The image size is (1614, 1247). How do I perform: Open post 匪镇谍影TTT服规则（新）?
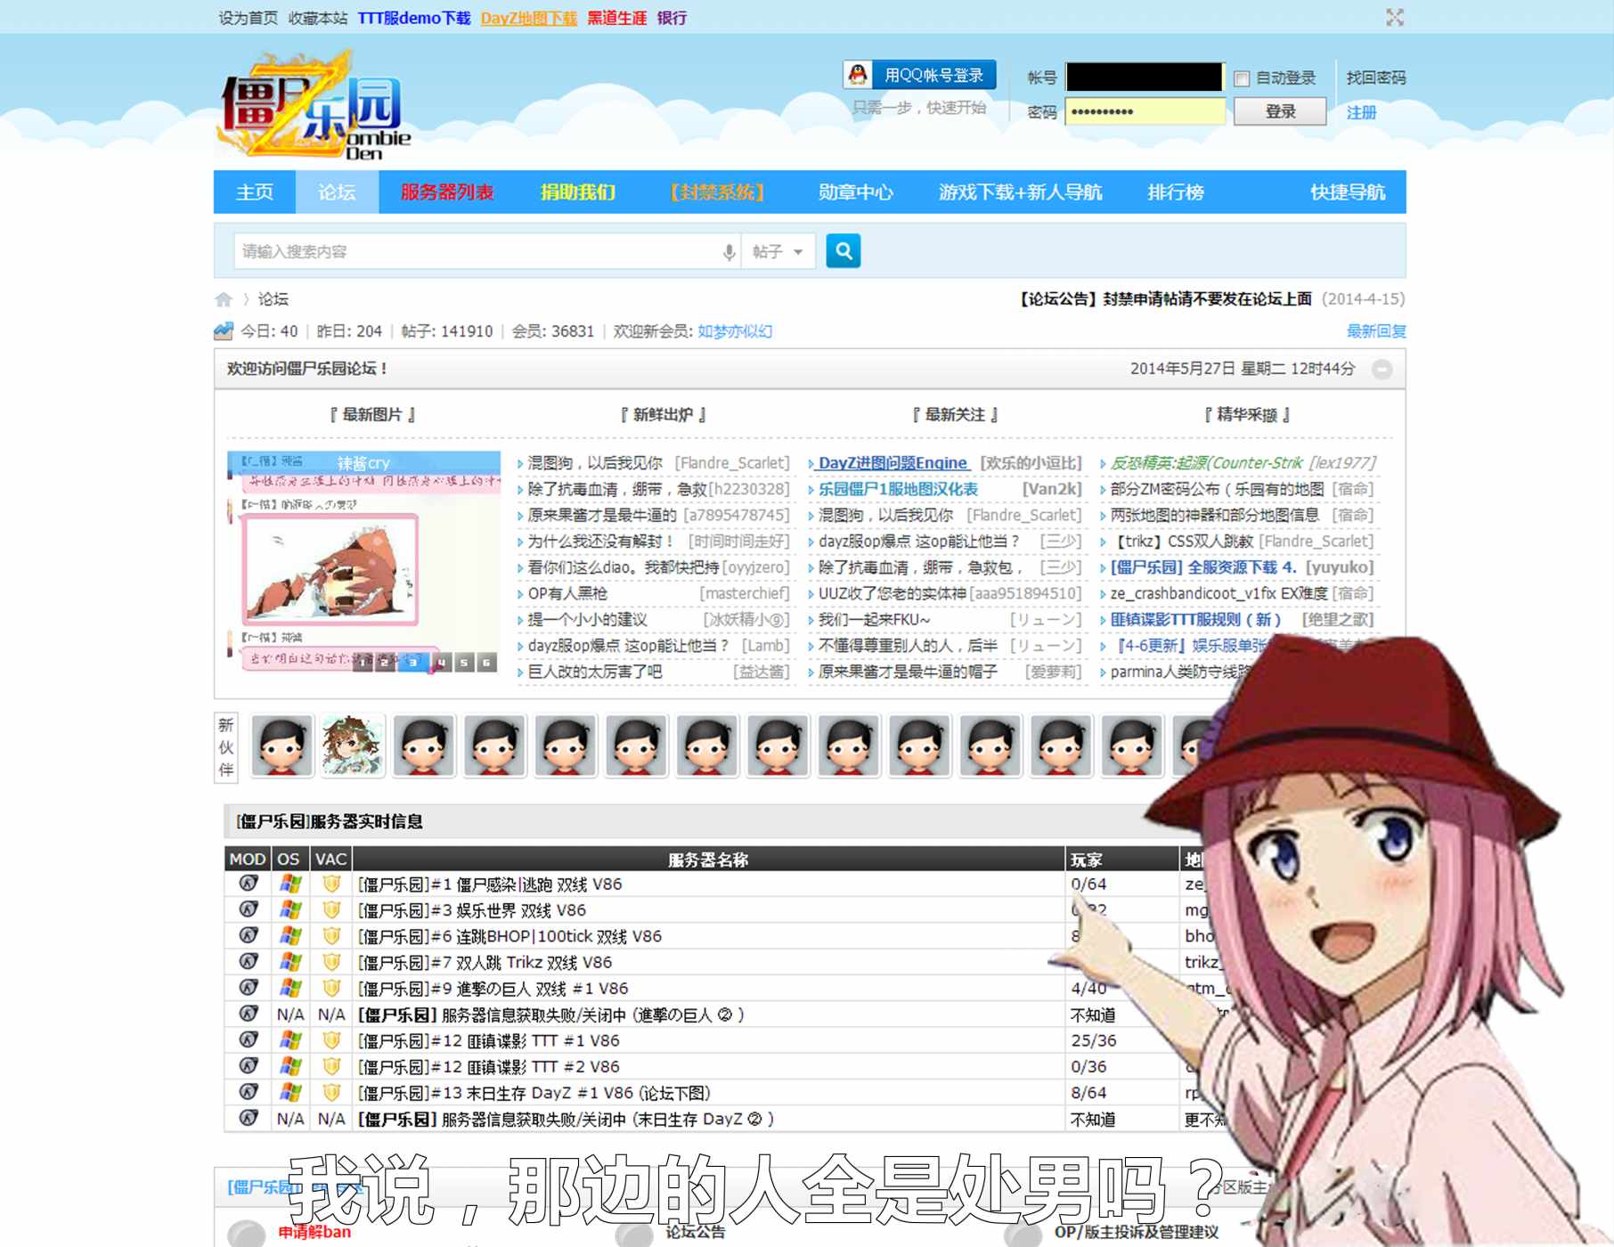click(x=1195, y=620)
